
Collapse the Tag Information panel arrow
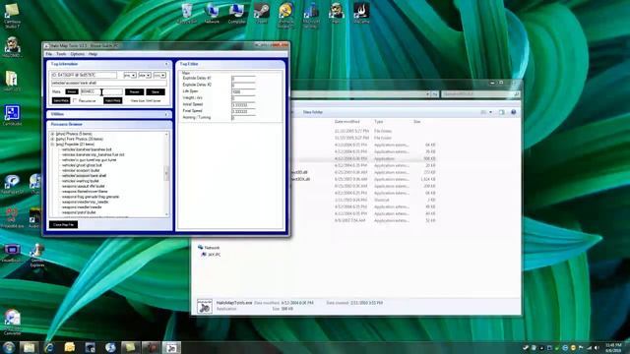(x=166, y=64)
